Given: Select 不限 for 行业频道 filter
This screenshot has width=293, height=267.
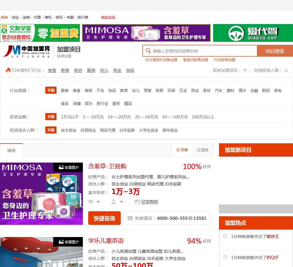Looking at the screenshot, I should [x=51, y=90].
